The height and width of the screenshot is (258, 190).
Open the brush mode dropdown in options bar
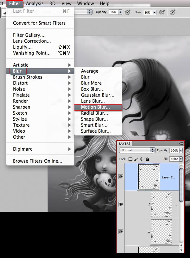pyautogui.click(x=89, y=12)
